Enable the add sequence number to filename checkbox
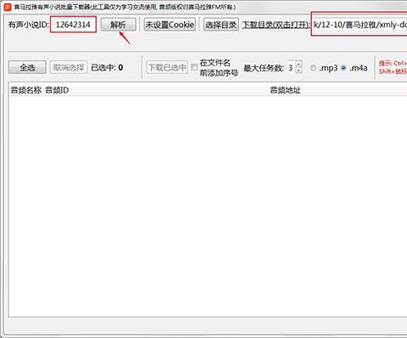407x338 pixels. [194, 67]
